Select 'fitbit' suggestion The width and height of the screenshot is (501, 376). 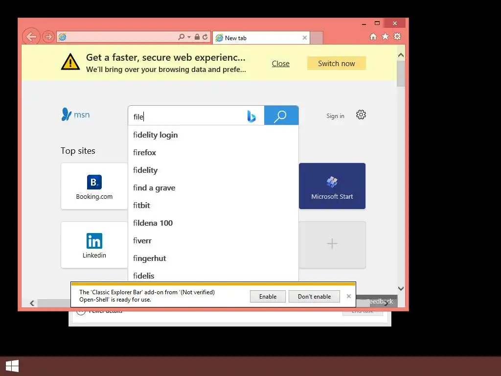213,205
